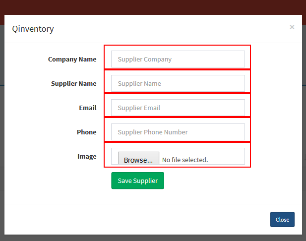Focus the Supplier Name text box
The height and width of the screenshot is (241, 306).
178,83
